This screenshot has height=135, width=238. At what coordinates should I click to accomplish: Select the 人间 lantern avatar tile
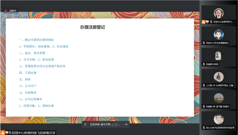pyautogui.click(x=219, y=56)
